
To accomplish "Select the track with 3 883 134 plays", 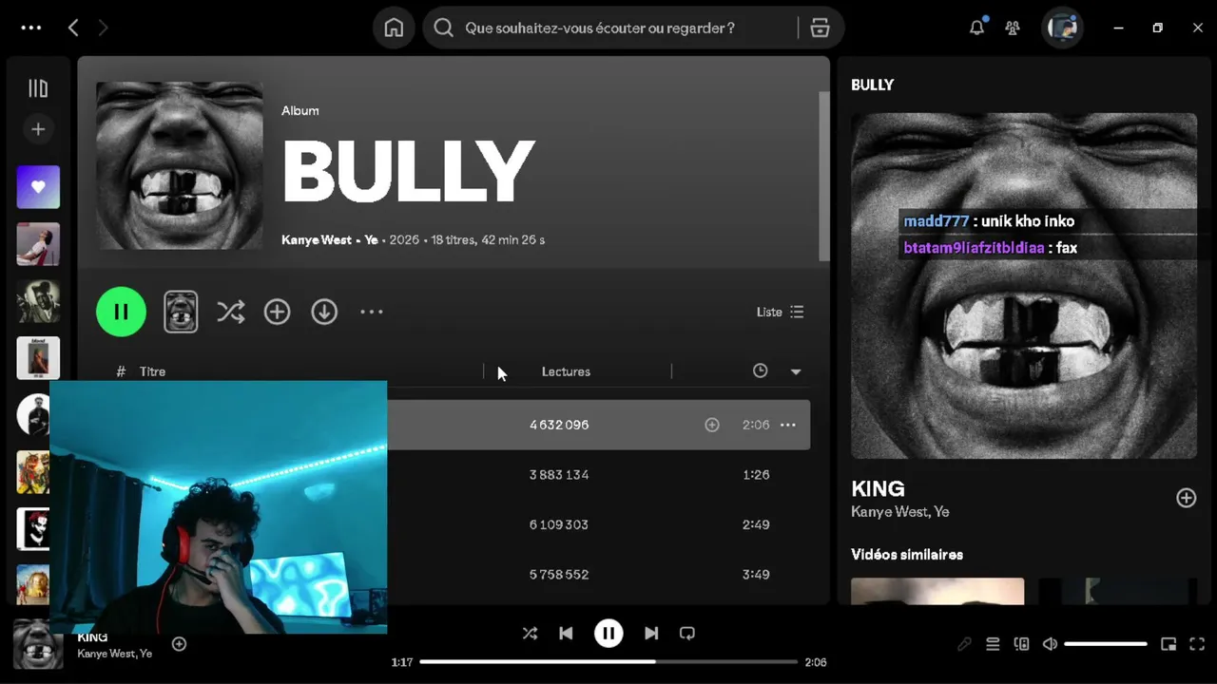I will point(598,474).
